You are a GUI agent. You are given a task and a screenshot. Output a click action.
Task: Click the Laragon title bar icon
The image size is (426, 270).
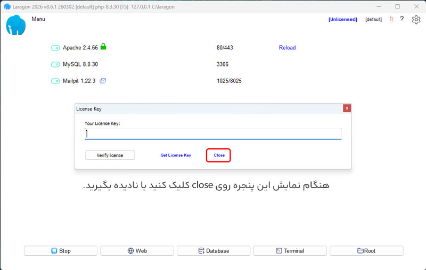(7, 6)
